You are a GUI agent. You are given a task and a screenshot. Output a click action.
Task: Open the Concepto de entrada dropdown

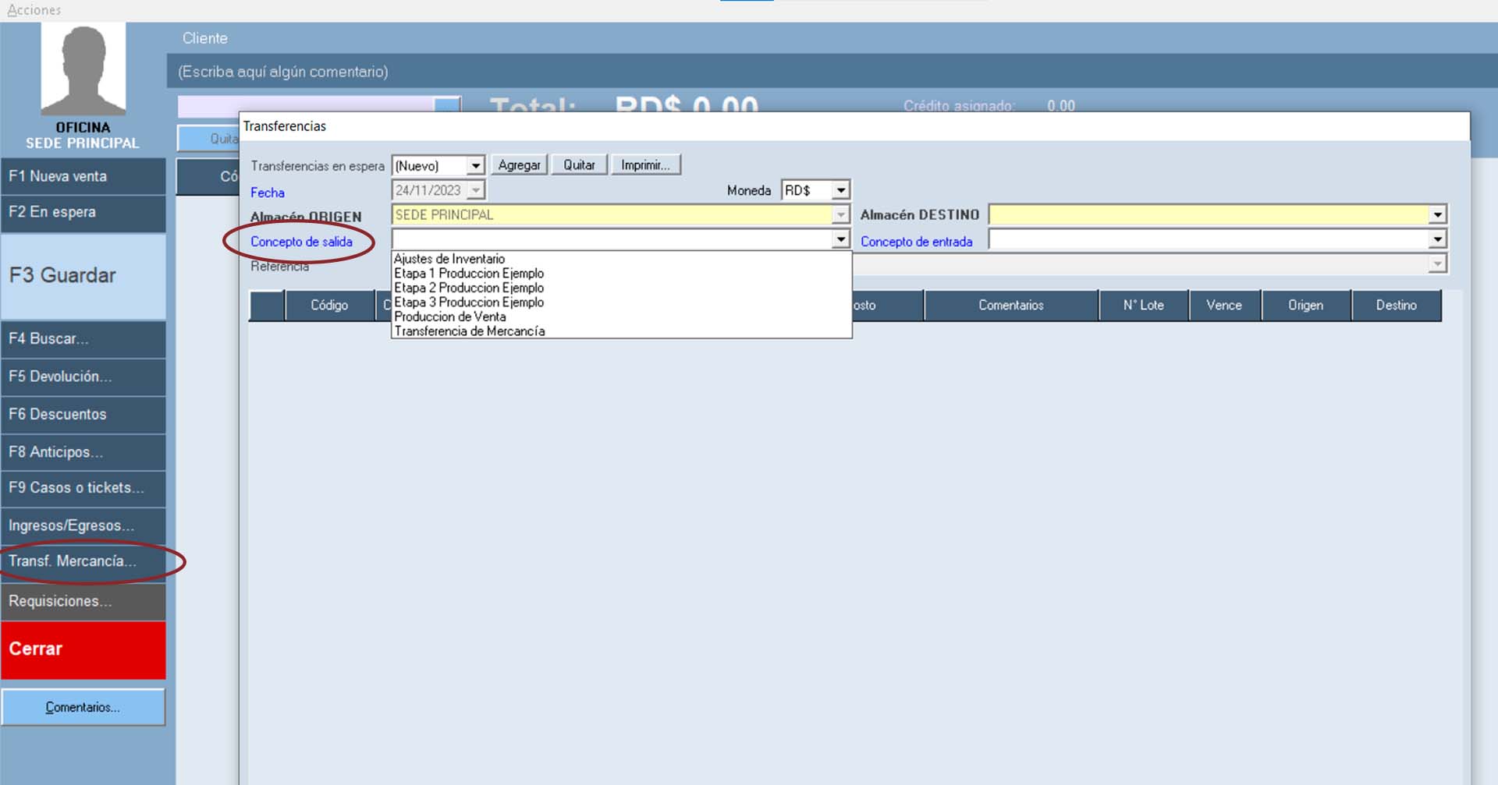pyautogui.click(x=1437, y=239)
